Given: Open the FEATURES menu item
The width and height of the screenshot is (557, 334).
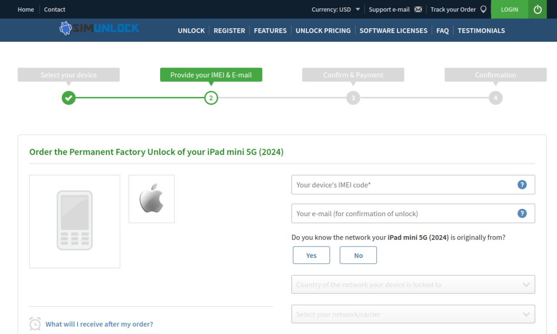Looking at the screenshot, I should tap(270, 30).
